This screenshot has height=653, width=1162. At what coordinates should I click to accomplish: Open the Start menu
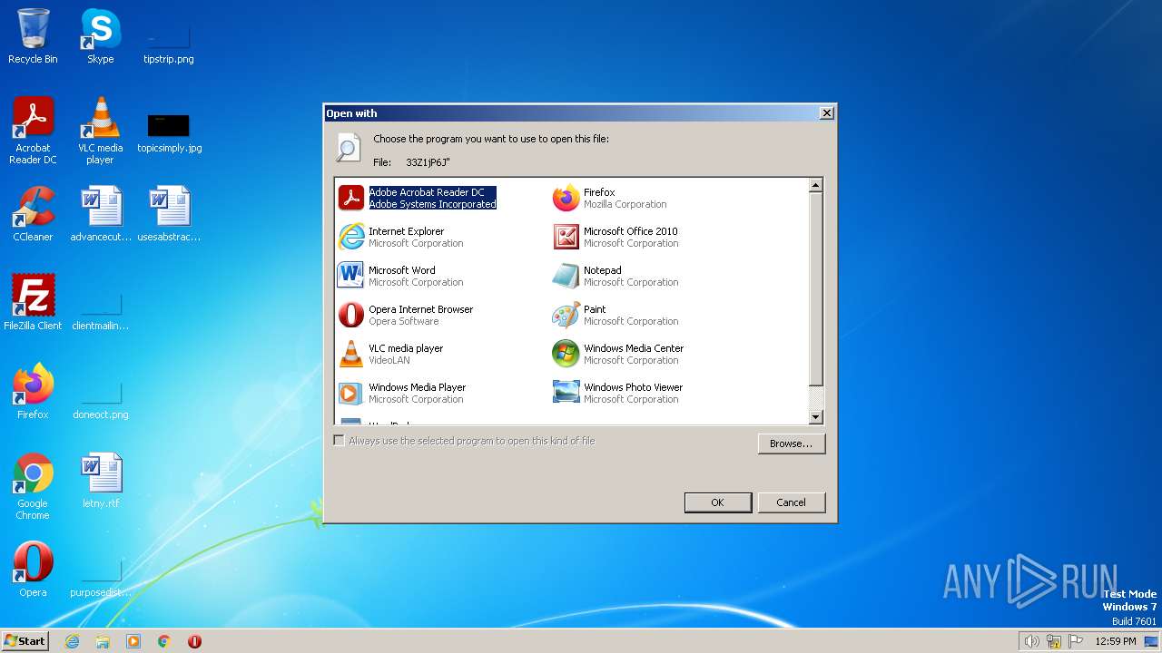click(x=25, y=640)
